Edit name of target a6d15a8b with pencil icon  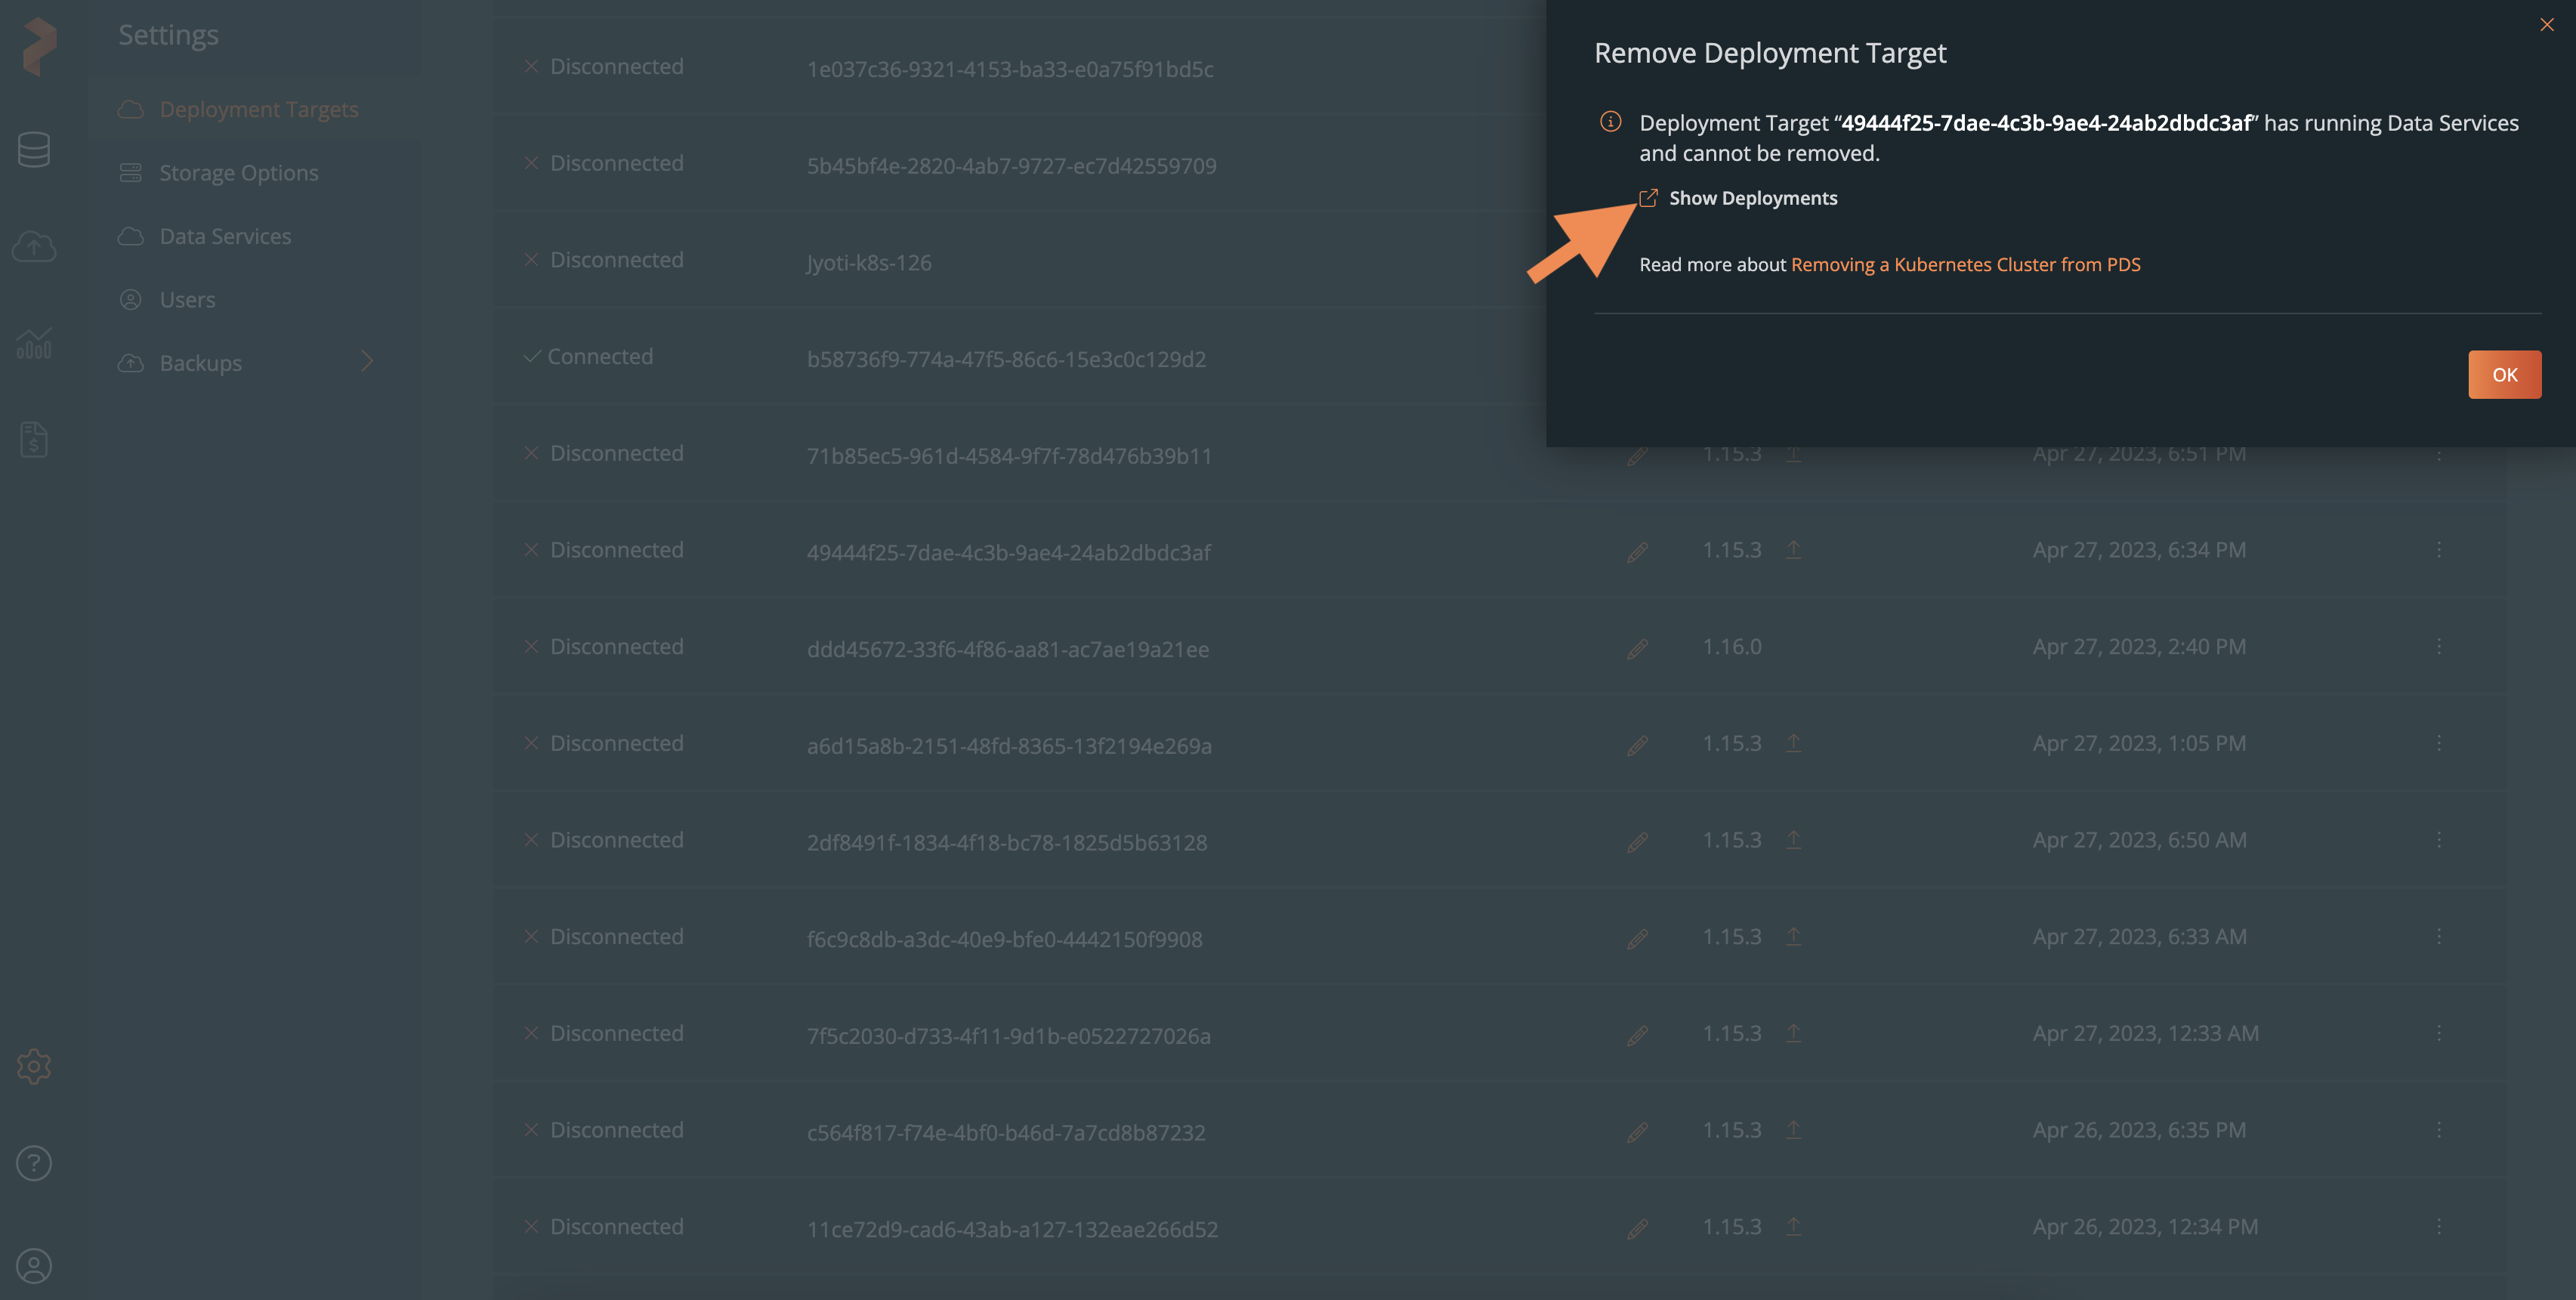(x=1637, y=746)
